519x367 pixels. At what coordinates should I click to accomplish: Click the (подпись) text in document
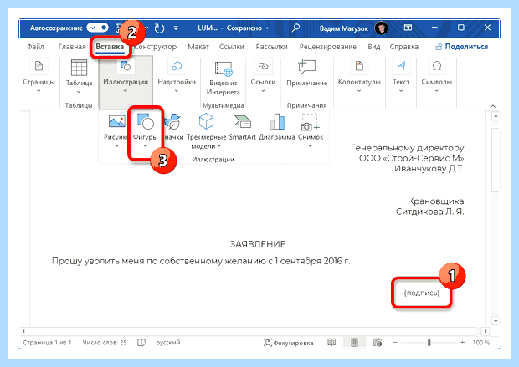point(421,293)
